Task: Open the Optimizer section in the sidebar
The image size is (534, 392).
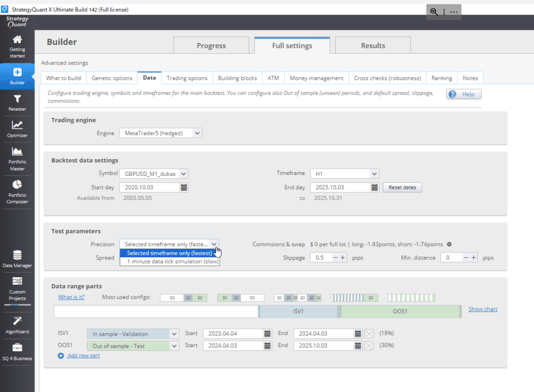Action: click(x=17, y=128)
